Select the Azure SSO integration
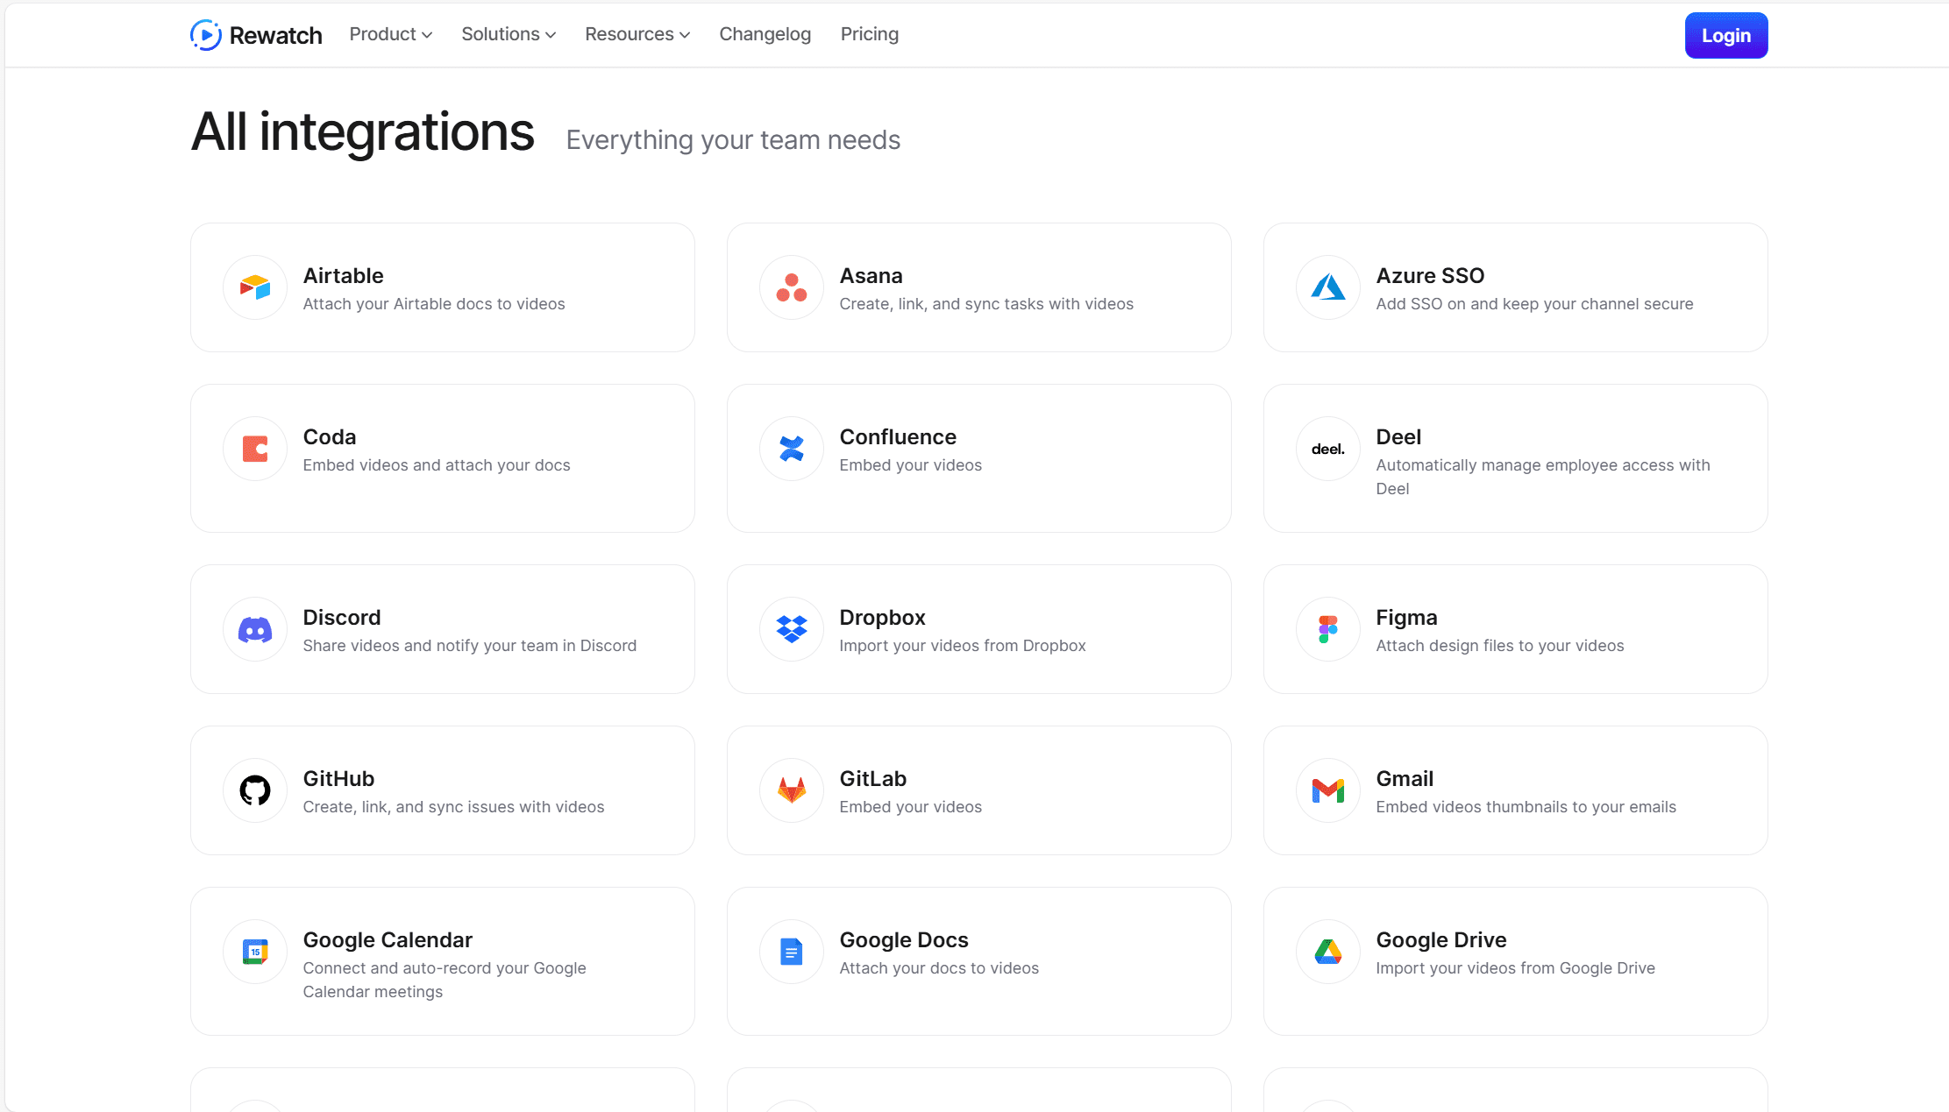This screenshot has height=1112, width=1949. pos(1515,287)
